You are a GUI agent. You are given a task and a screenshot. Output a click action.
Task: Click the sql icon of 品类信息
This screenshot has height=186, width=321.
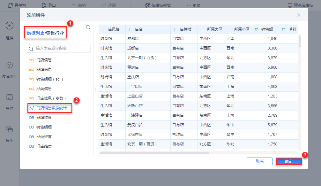pos(32,89)
